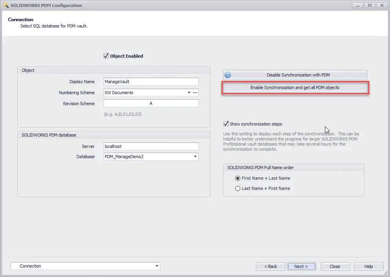Click the Server text field
The image size is (390, 277).
151,146
